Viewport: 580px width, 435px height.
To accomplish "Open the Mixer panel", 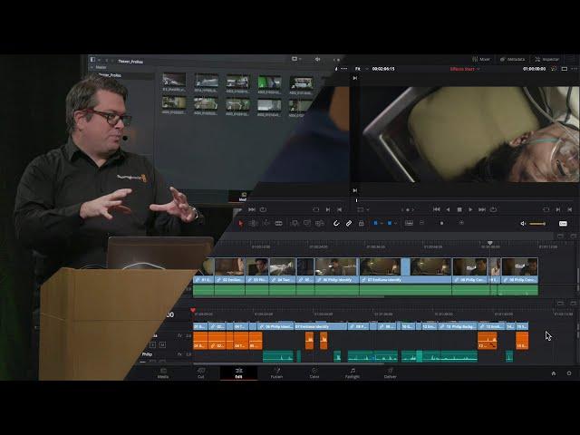I will [481, 59].
